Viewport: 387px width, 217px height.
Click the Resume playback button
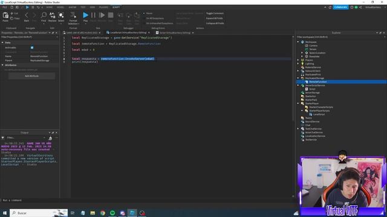pos(102,15)
